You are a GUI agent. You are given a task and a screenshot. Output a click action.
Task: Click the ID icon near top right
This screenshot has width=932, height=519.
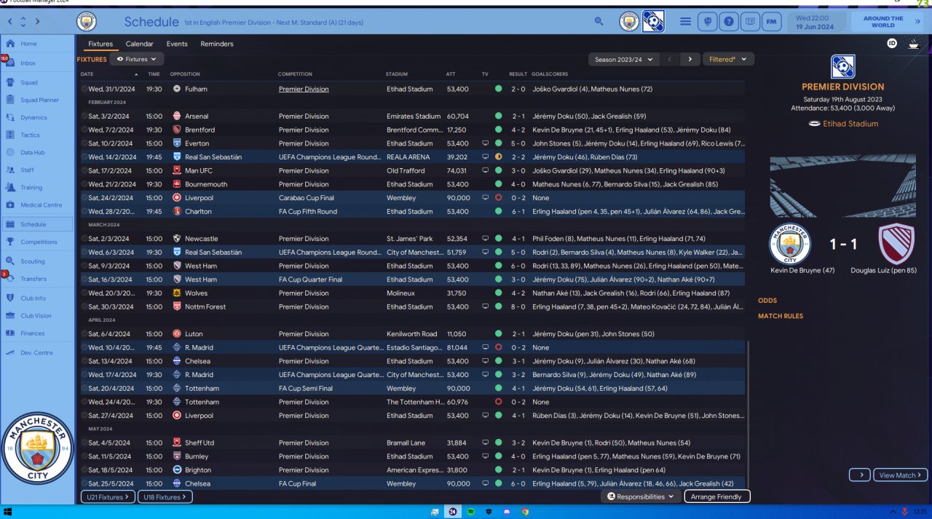[x=892, y=44]
